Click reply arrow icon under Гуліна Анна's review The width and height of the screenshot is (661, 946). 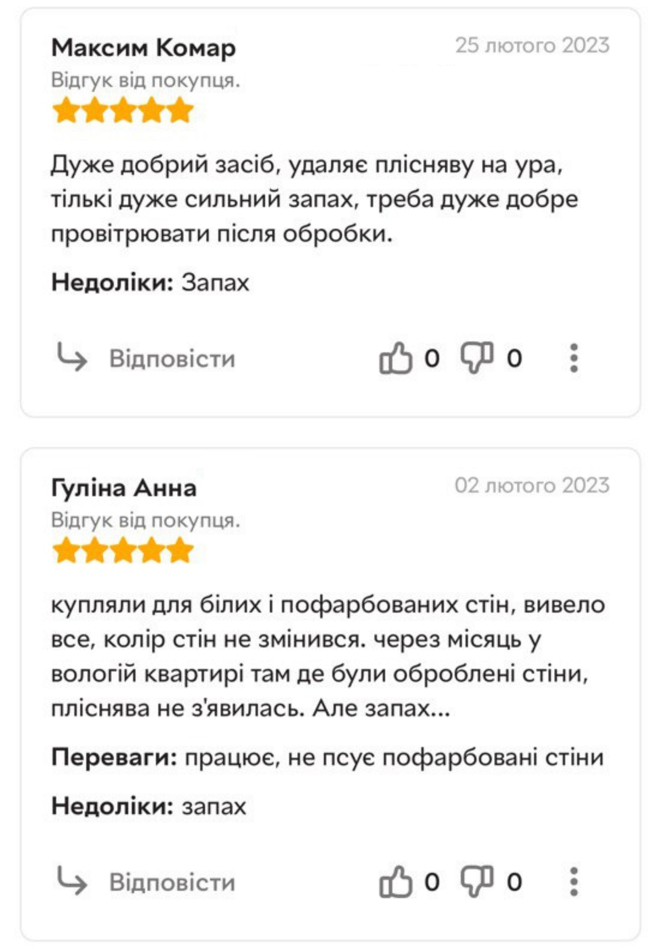coord(72,880)
